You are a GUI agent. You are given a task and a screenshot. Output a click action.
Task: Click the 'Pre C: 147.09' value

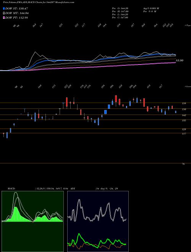(x=120, y=18)
